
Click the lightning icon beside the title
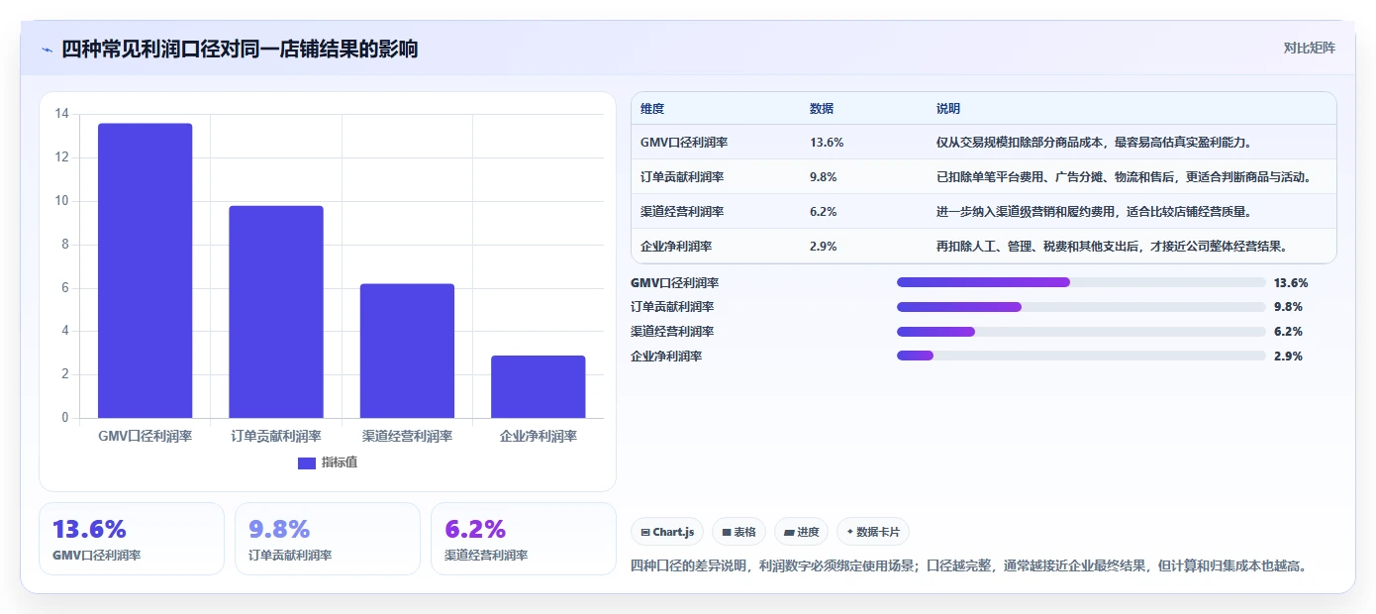coord(47,50)
